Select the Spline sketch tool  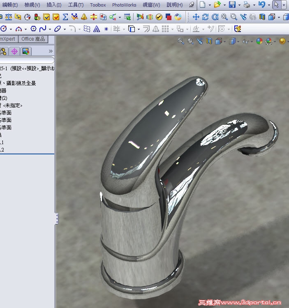(x=43, y=29)
